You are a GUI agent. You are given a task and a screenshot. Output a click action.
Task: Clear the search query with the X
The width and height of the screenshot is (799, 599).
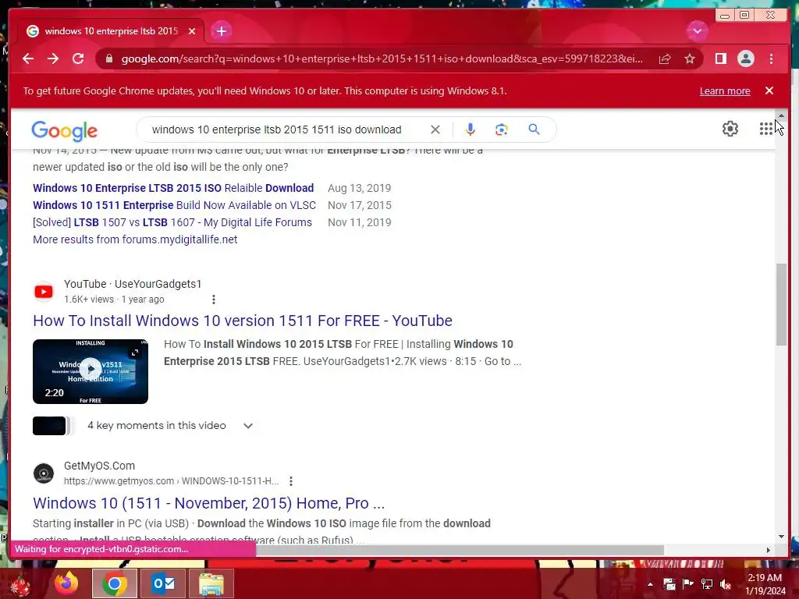[x=435, y=129]
